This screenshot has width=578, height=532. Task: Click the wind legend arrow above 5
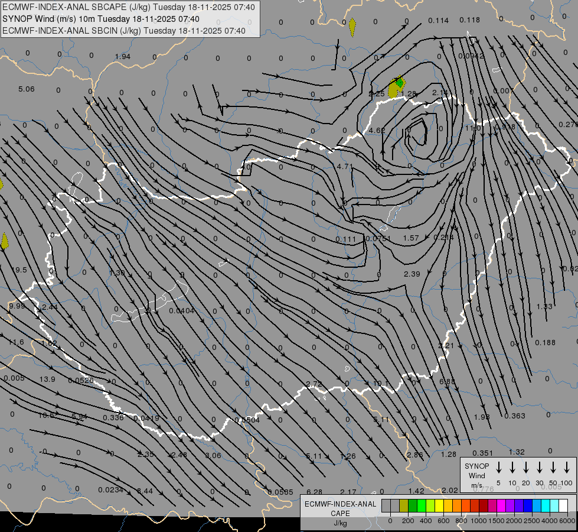498,468
